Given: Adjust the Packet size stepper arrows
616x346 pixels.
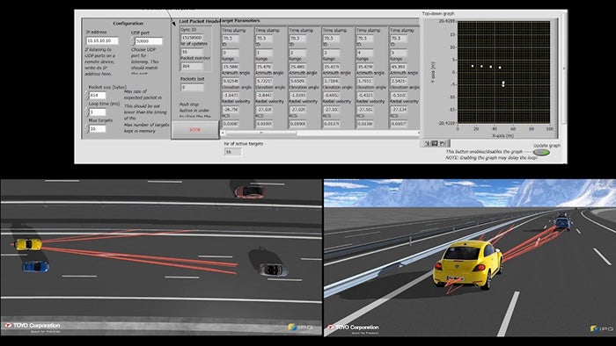Looking at the screenshot, I should click(x=87, y=95).
